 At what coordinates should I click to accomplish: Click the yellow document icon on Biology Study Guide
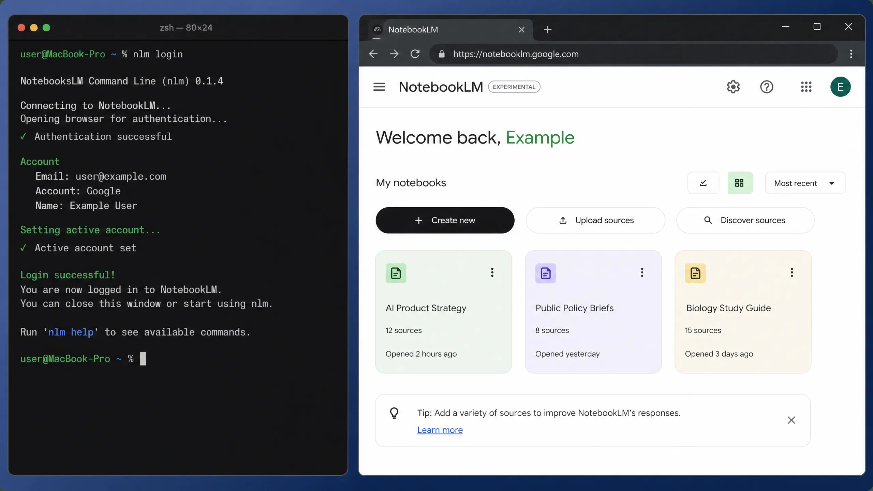tap(695, 273)
